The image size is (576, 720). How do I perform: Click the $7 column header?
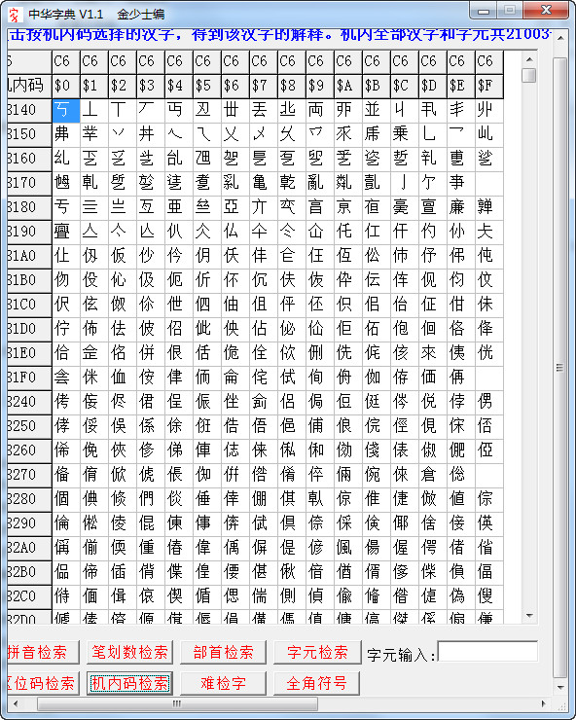coord(264,86)
